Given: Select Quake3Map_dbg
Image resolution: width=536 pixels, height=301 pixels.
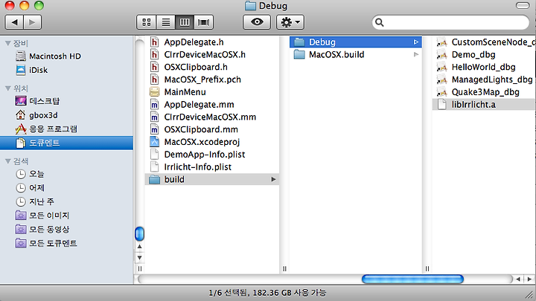Looking at the screenshot, I should [484, 92].
